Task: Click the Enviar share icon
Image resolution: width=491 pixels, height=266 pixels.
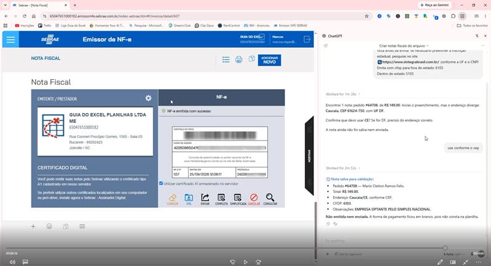Action: coord(205,199)
